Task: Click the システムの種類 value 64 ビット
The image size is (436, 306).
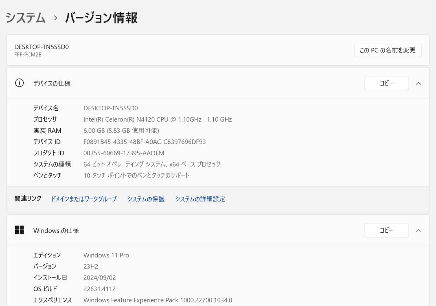Action: pos(152,164)
